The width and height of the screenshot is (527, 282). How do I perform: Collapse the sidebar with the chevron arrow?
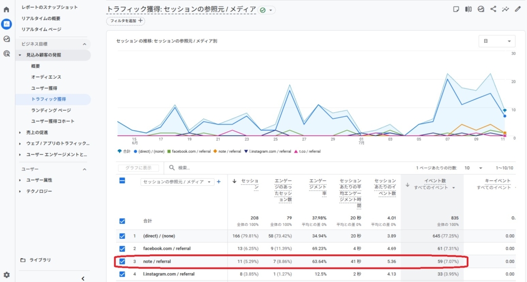point(83,278)
